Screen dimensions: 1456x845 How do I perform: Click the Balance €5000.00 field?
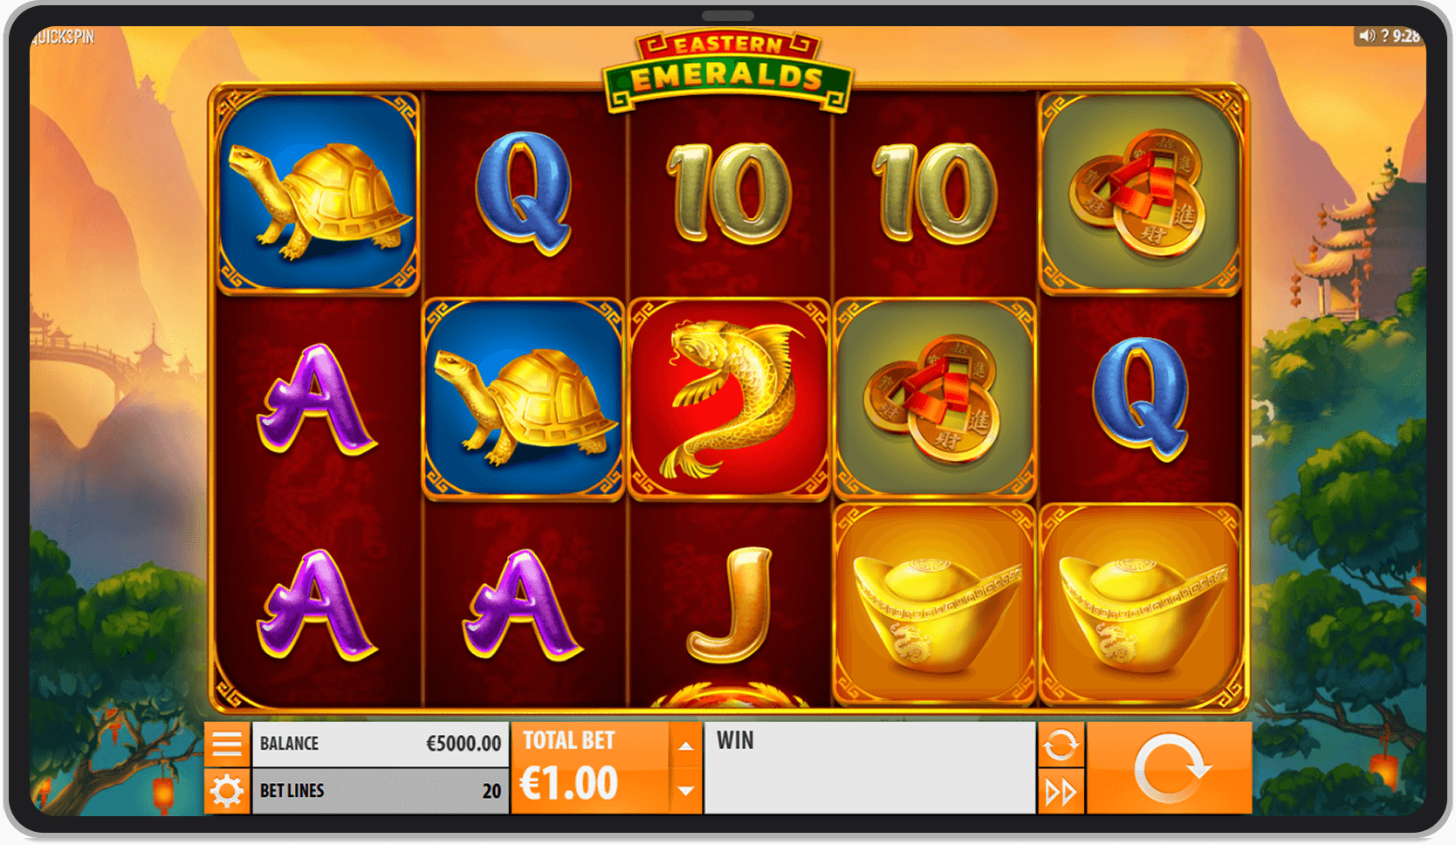(x=380, y=744)
